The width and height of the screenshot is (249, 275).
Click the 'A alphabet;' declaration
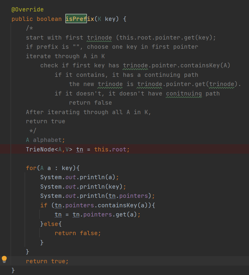[45, 140]
